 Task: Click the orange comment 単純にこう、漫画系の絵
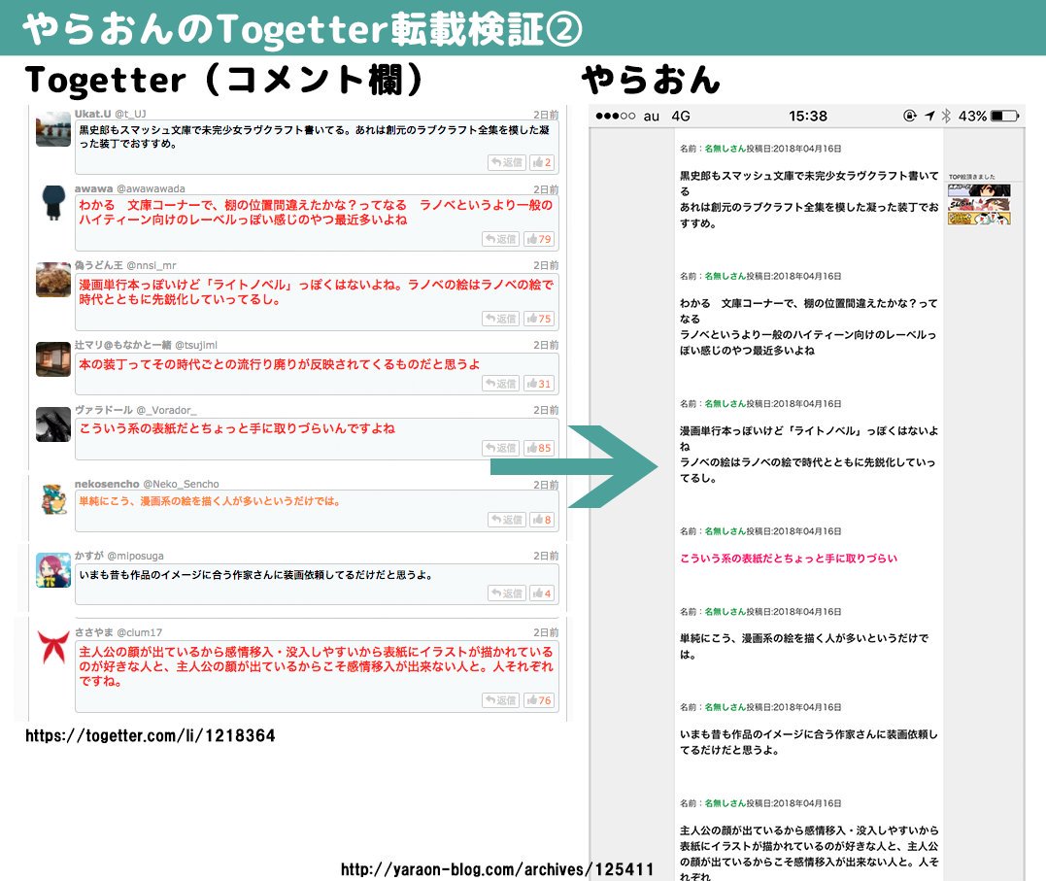click(x=210, y=500)
